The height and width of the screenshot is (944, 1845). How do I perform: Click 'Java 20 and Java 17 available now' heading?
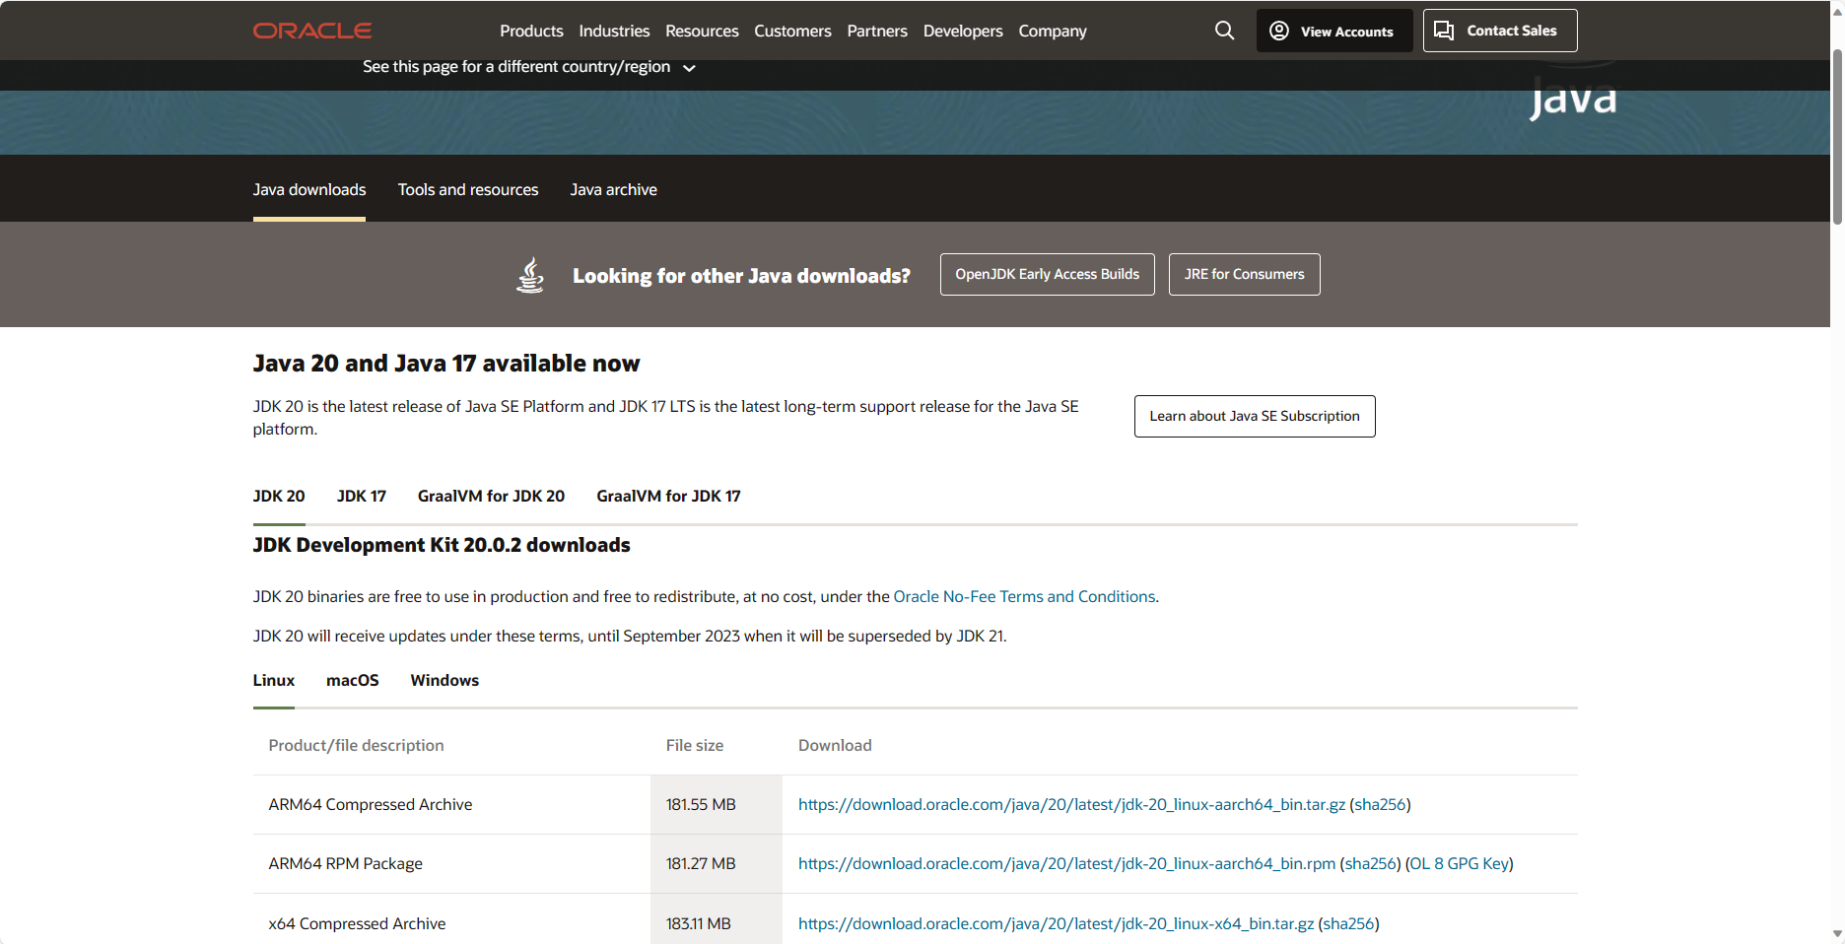446,364
